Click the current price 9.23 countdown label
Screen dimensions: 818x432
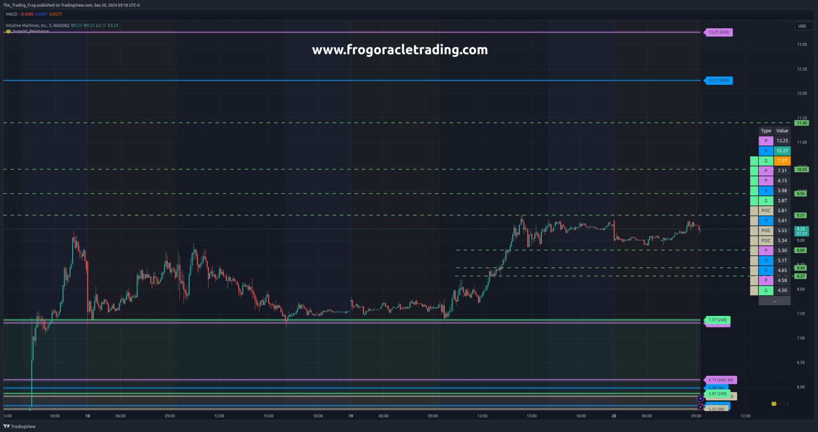click(802, 231)
